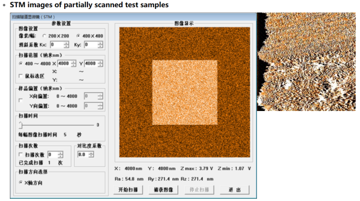Click the Exit button
Image resolution: width=360 pixels, height=201 pixels.
point(235,190)
